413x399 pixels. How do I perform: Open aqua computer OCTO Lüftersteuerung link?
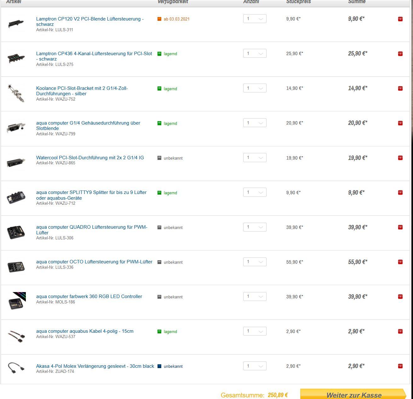pos(94,261)
